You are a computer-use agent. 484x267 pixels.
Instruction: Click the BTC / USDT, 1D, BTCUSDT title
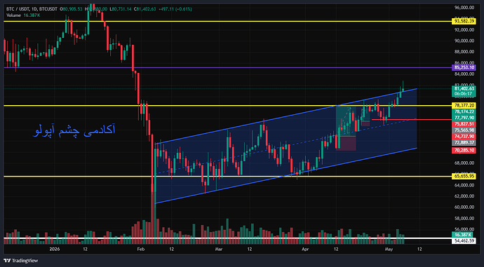pos(32,9)
